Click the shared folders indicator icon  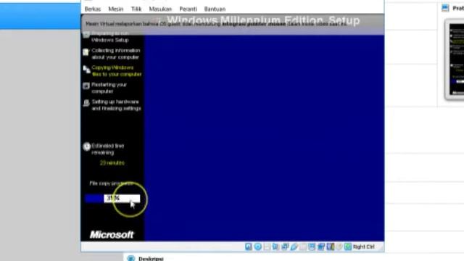pyautogui.click(x=303, y=246)
